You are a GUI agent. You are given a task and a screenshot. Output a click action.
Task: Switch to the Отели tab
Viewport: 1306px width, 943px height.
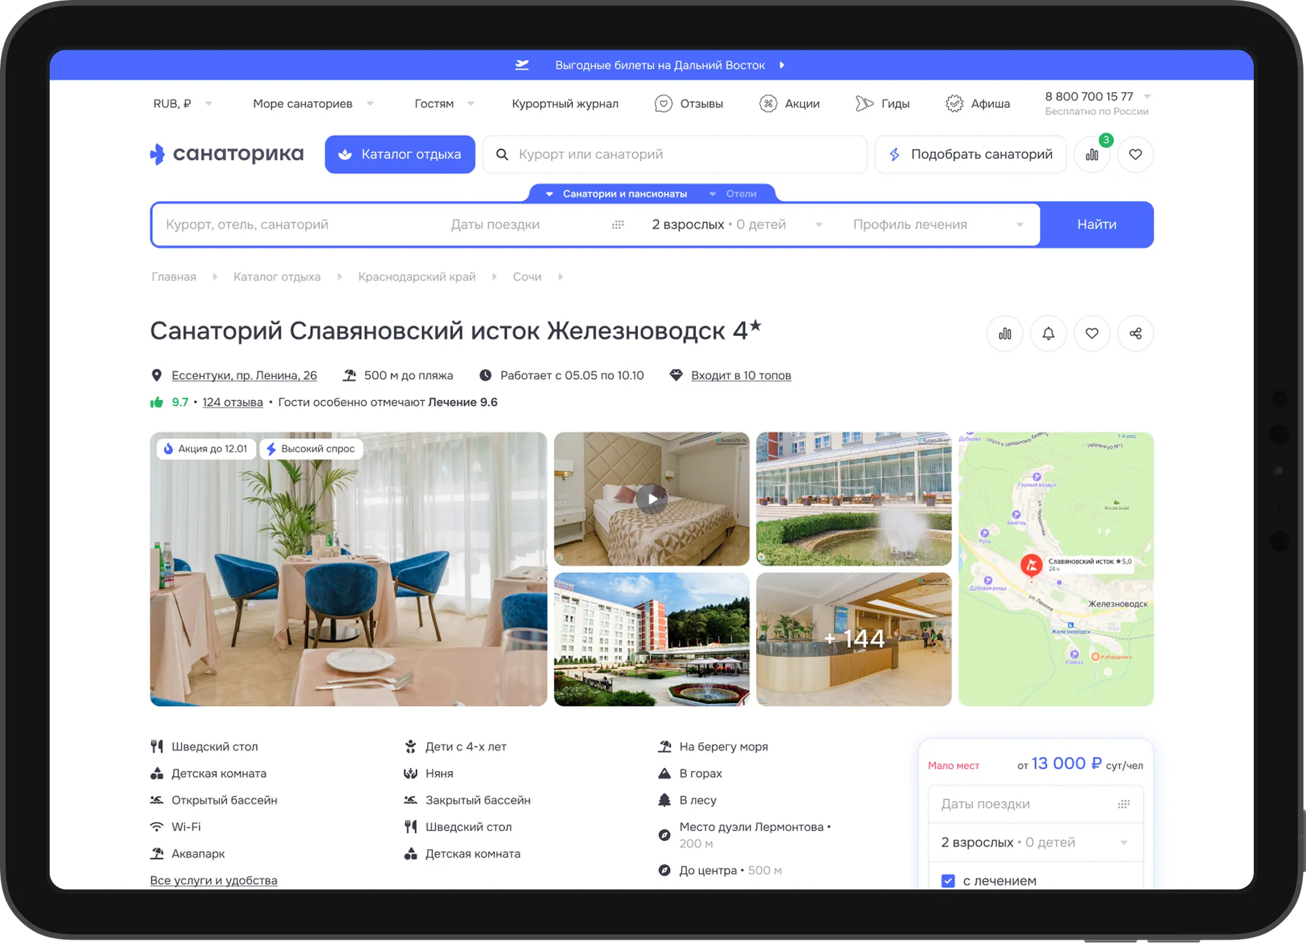[741, 194]
